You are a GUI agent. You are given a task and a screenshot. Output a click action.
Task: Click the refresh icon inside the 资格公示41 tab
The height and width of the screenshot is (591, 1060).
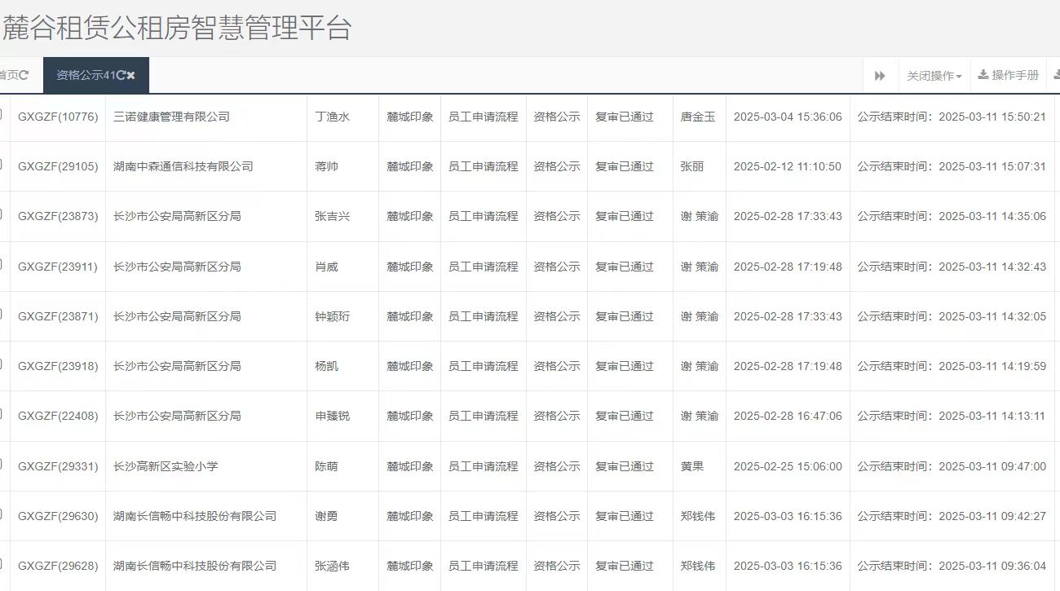[x=123, y=74]
